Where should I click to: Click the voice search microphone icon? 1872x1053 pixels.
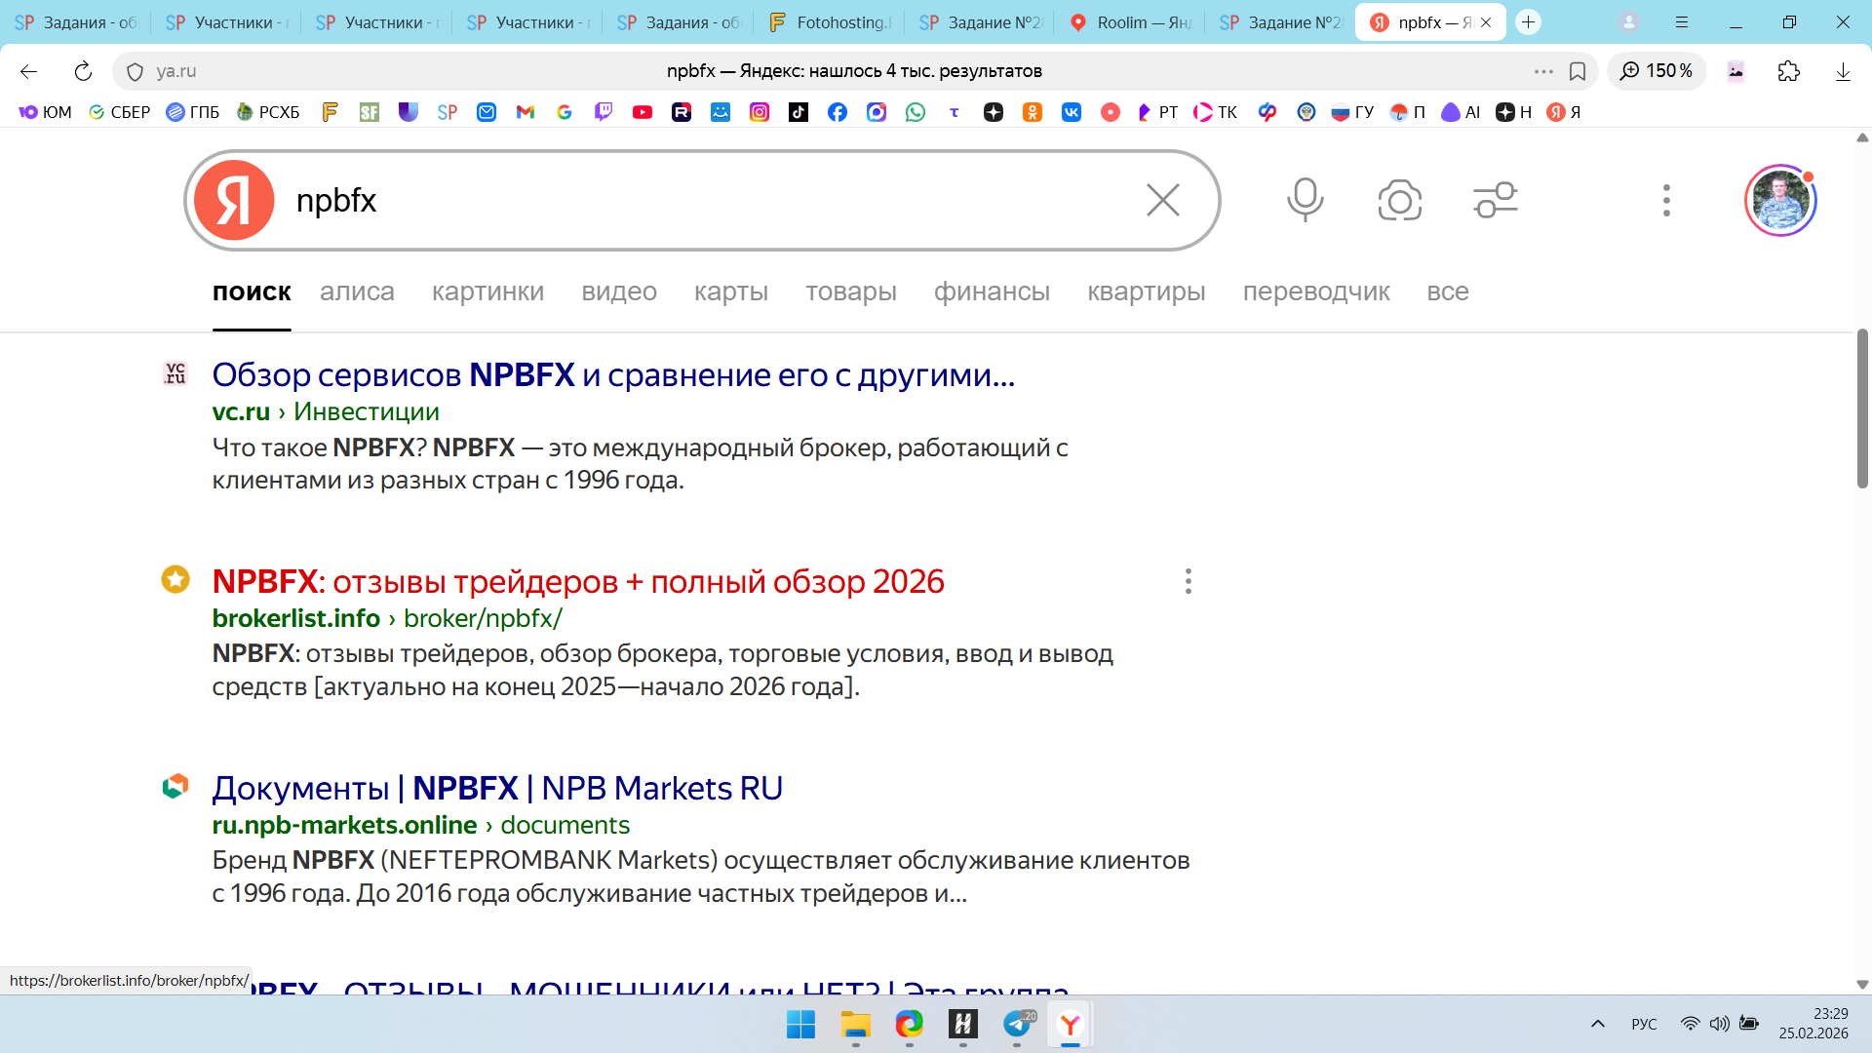tap(1305, 200)
